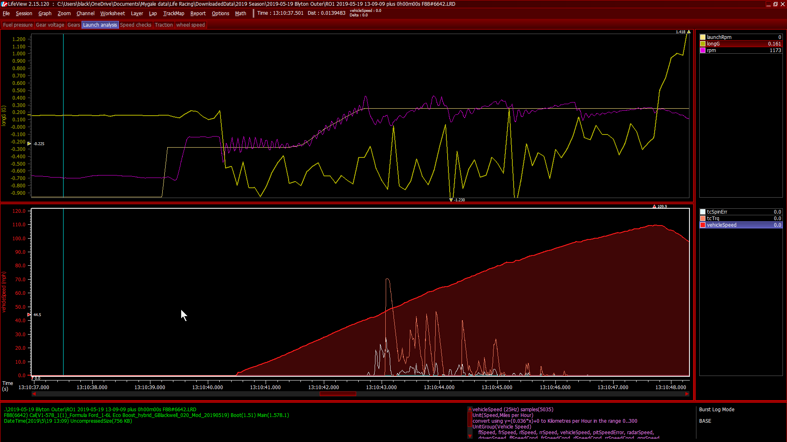Open the Worksheet menu

coord(112,14)
